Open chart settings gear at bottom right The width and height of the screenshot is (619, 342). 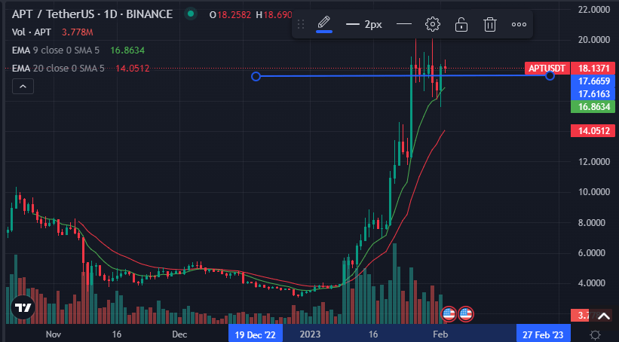coord(596,334)
